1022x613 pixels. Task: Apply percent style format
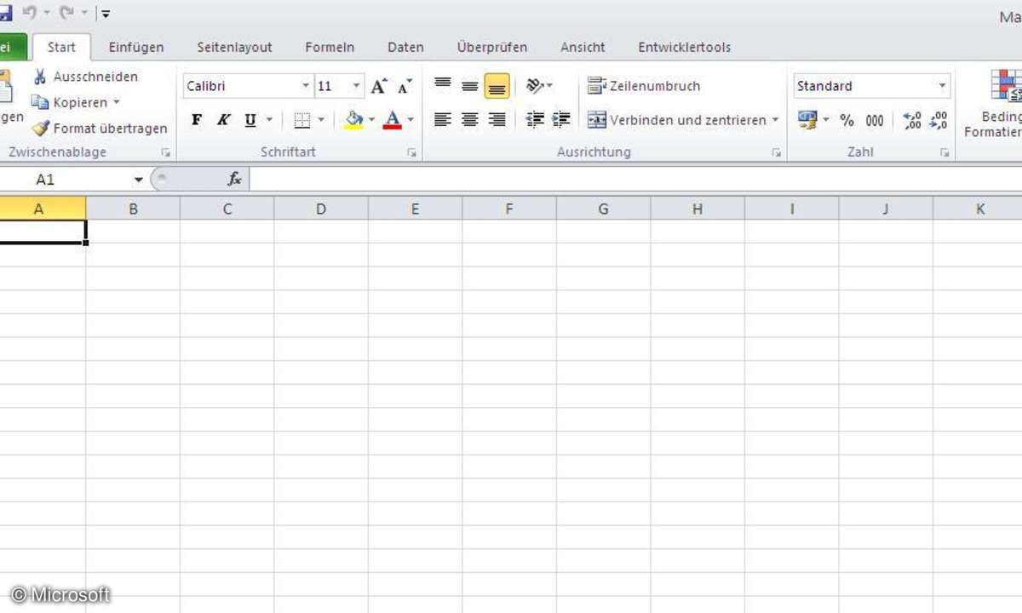[847, 120]
